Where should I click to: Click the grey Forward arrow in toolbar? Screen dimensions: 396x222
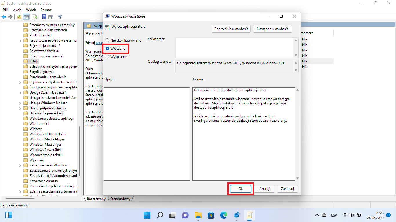10,17
